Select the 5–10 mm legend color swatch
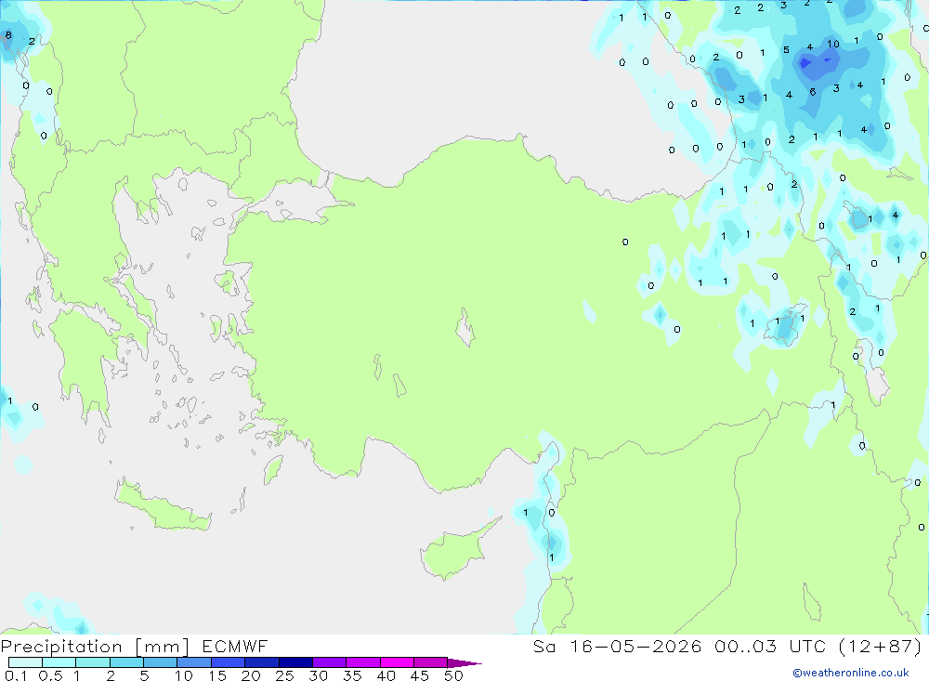This screenshot has height=681, width=929. coord(160,662)
